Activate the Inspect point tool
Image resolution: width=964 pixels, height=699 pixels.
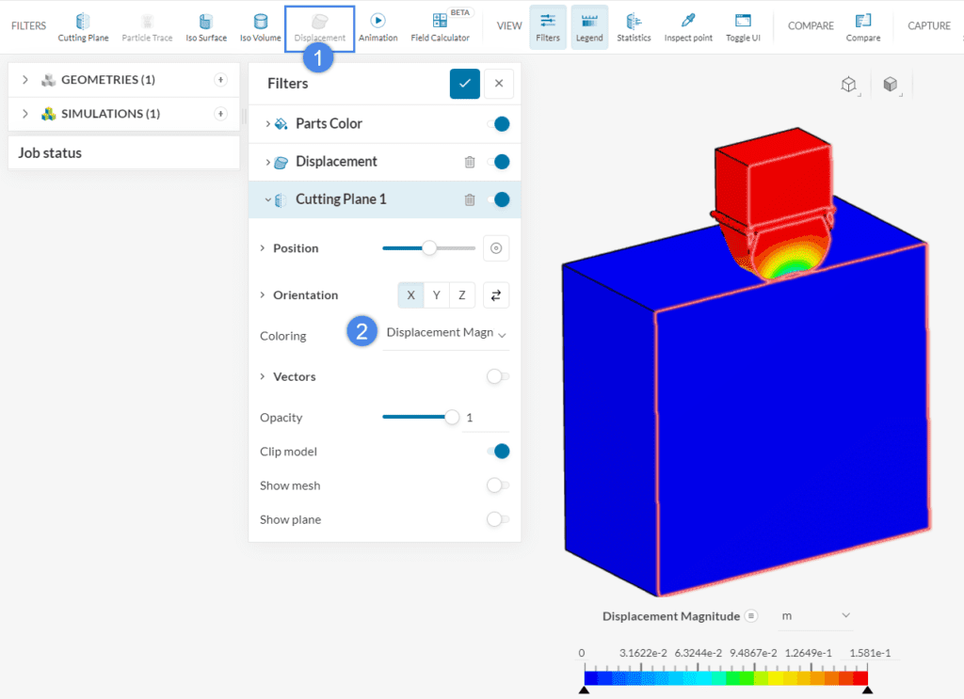tap(688, 27)
